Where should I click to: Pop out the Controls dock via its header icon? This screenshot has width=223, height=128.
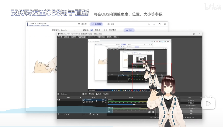(201, 97)
